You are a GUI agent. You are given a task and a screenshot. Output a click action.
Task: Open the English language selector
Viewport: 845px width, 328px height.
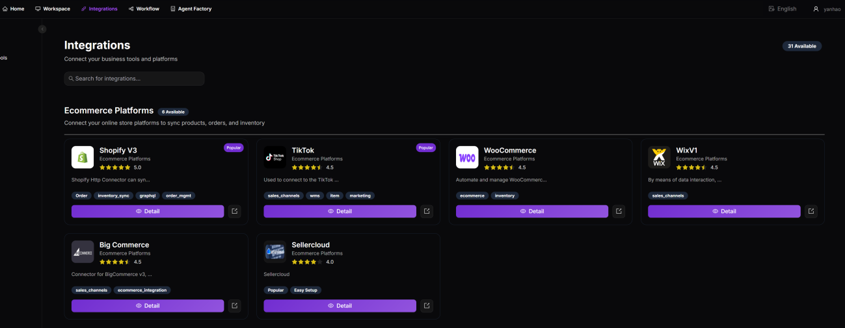pyautogui.click(x=782, y=9)
